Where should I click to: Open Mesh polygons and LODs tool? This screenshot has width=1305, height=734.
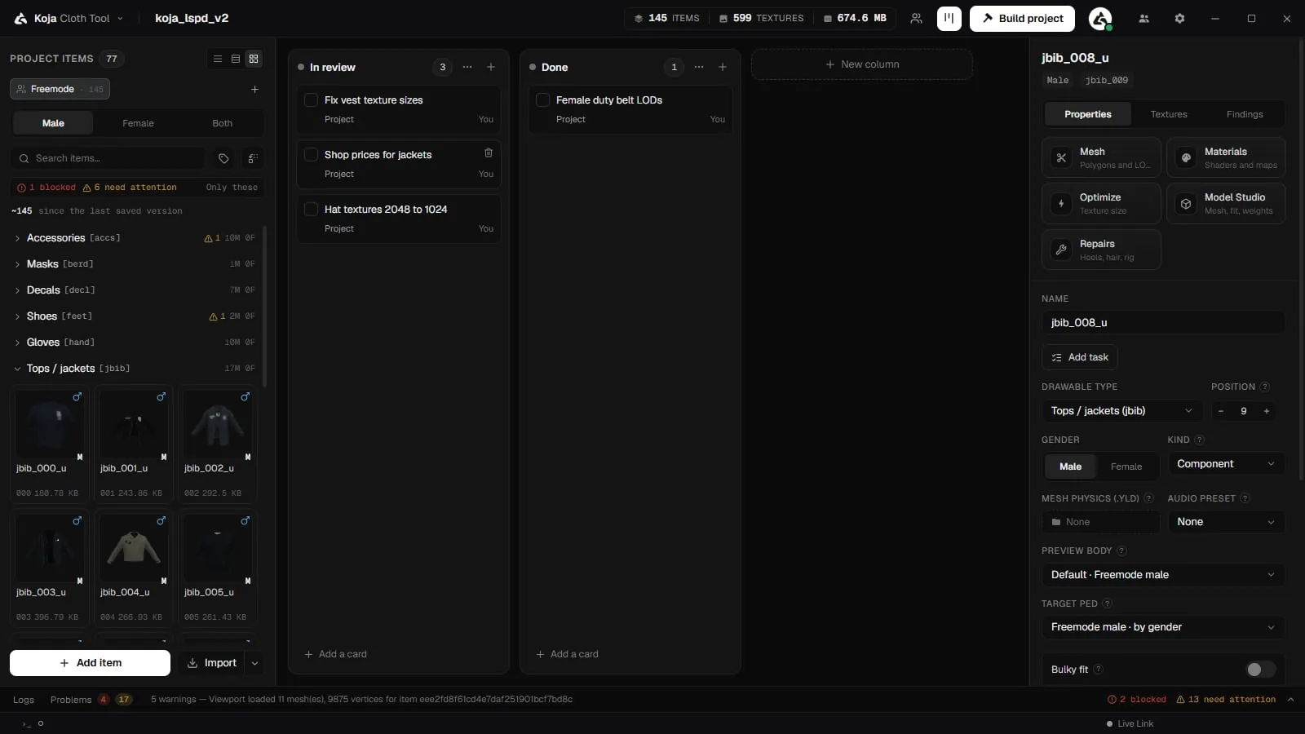click(x=1101, y=157)
